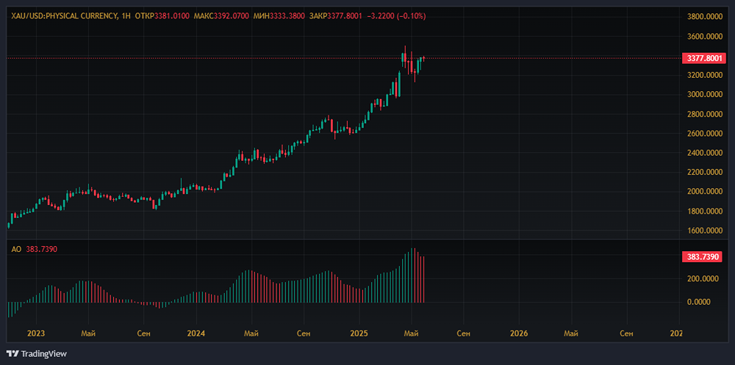Screen dimensions: 735x365
Task: Click the Май label right after 2023
Action: (x=89, y=333)
